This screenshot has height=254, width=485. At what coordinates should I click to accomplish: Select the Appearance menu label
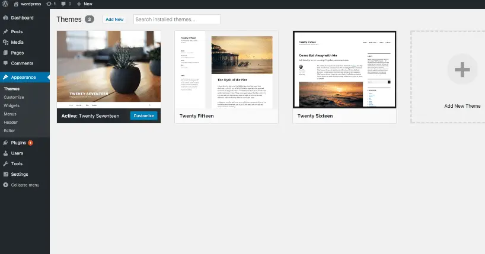pos(23,77)
